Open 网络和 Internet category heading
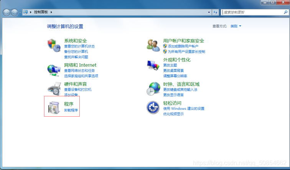 click(80, 65)
